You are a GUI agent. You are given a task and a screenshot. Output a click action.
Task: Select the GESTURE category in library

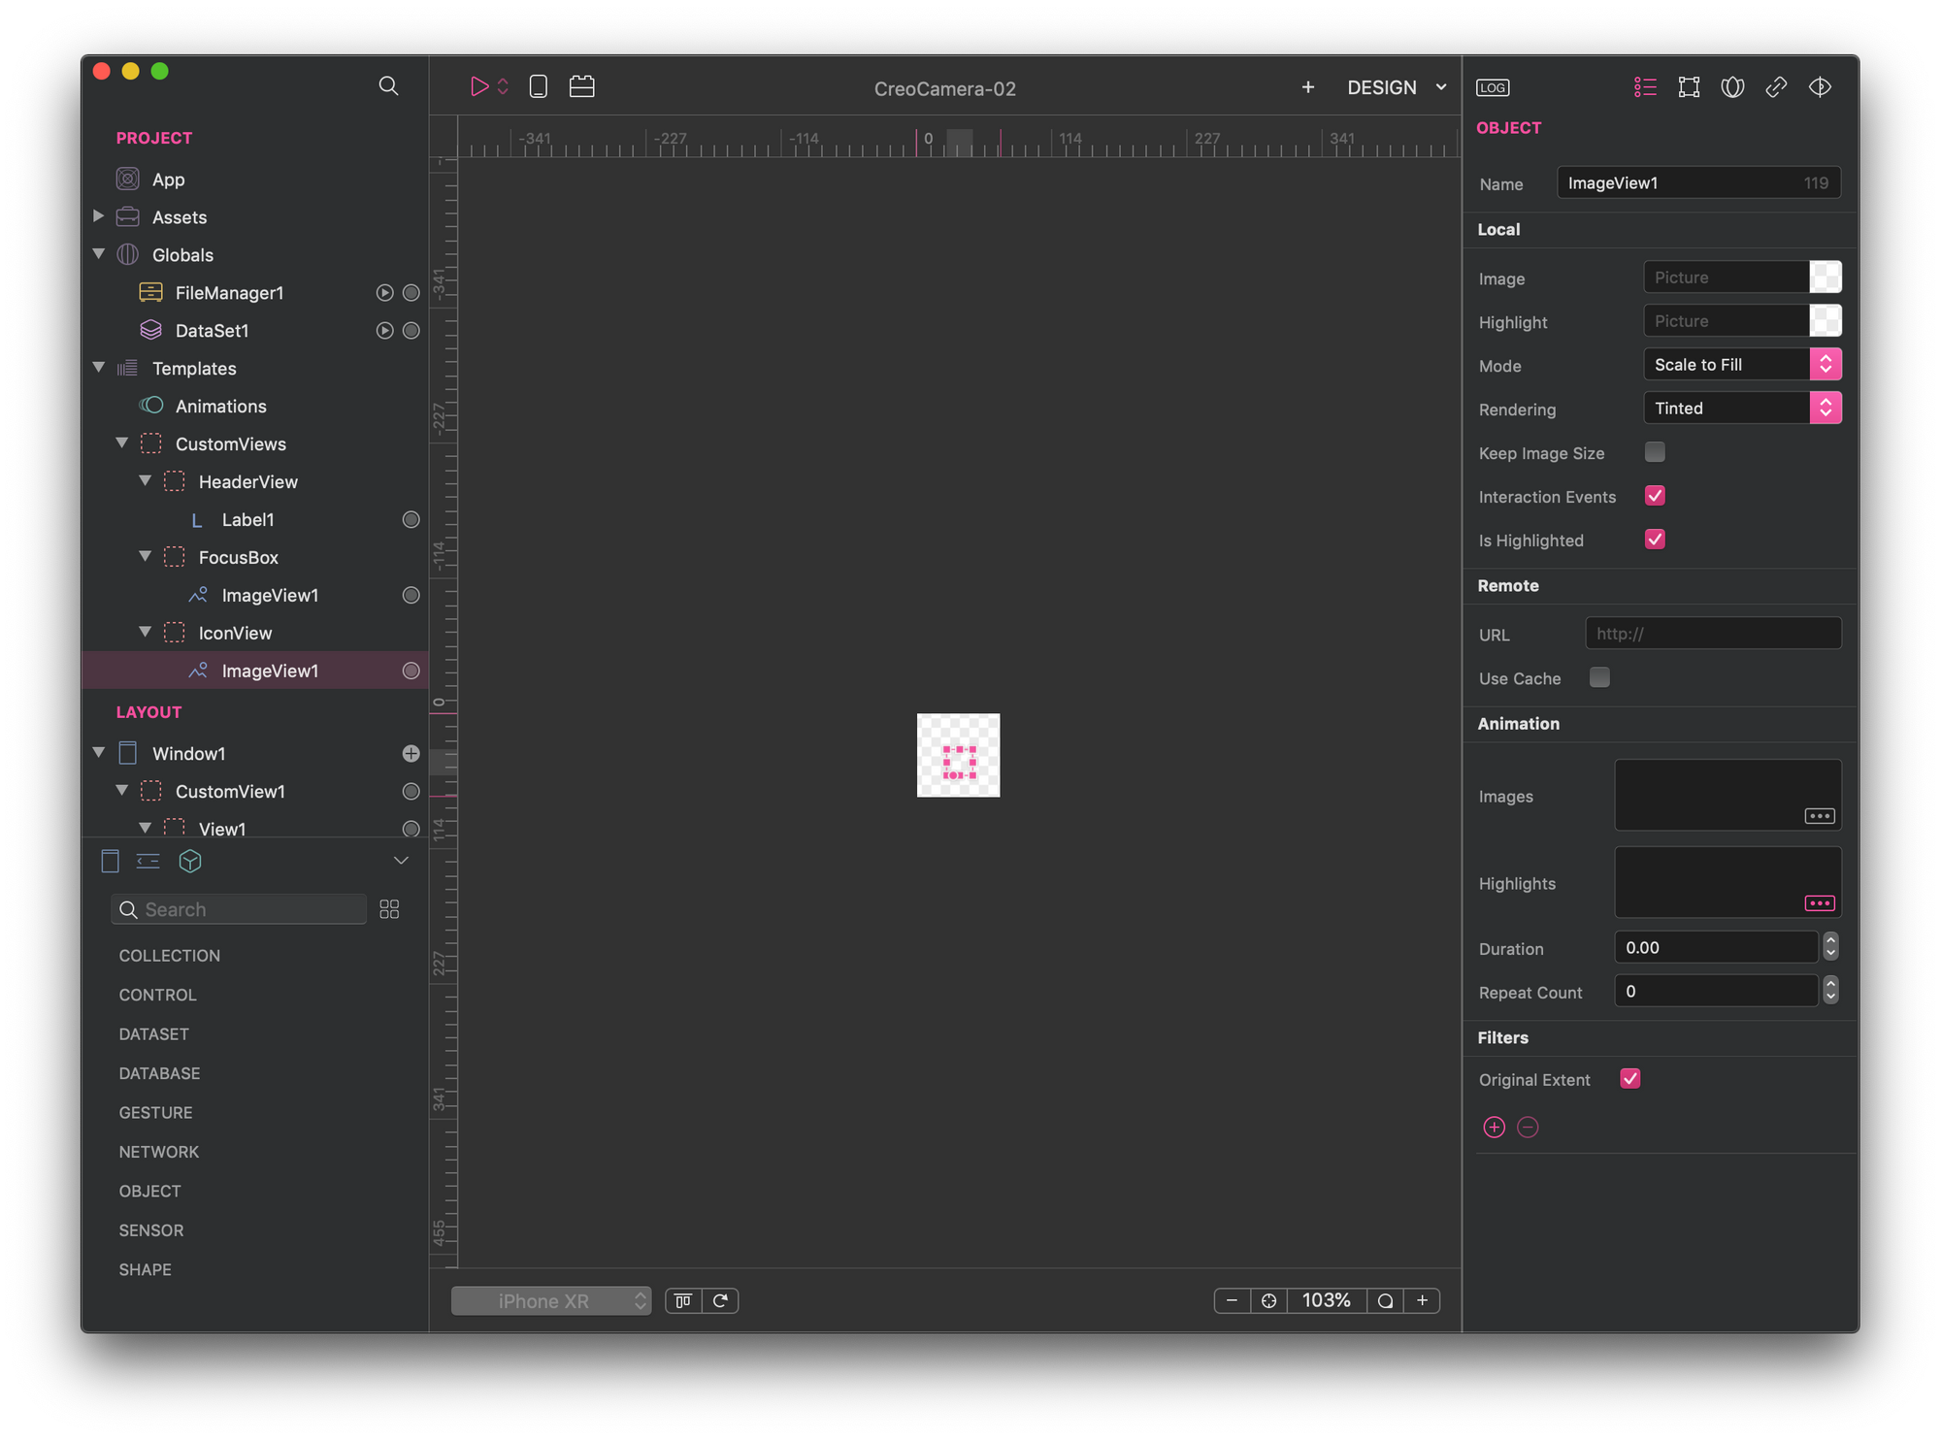pyautogui.click(x=155, y=1112)
